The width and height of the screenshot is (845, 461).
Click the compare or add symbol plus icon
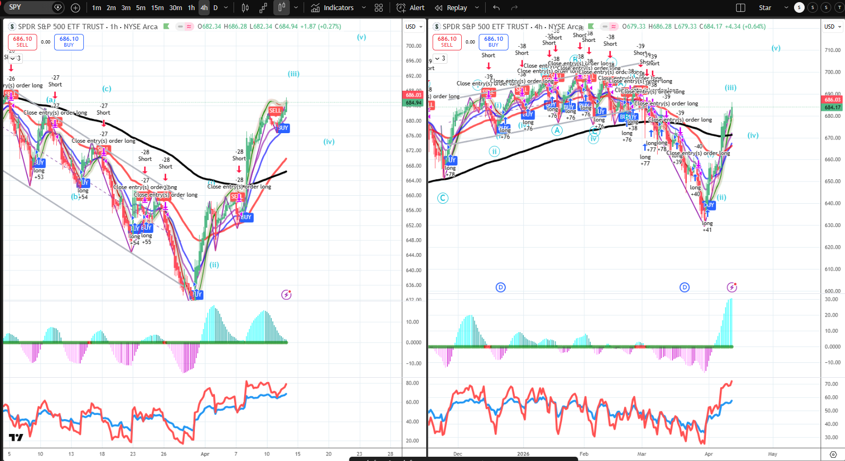click(75, 8)
